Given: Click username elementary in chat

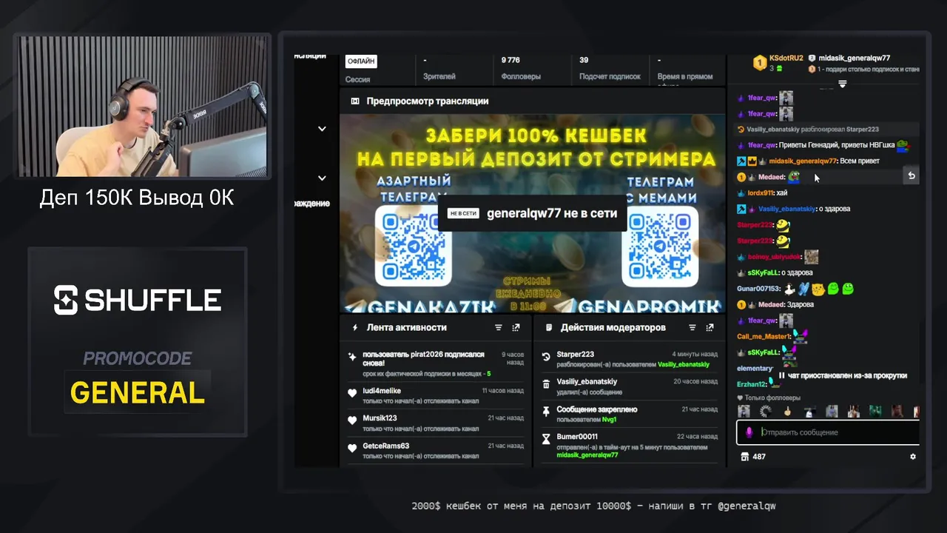Looking at the screenshot, I should [x=755, y=368].
